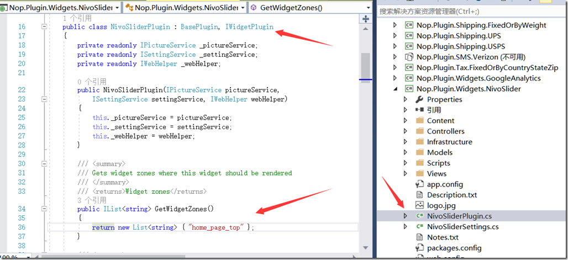Expand the Scripts folder

click(406, 163)
